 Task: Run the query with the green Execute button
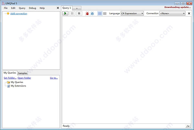(65, 13)
